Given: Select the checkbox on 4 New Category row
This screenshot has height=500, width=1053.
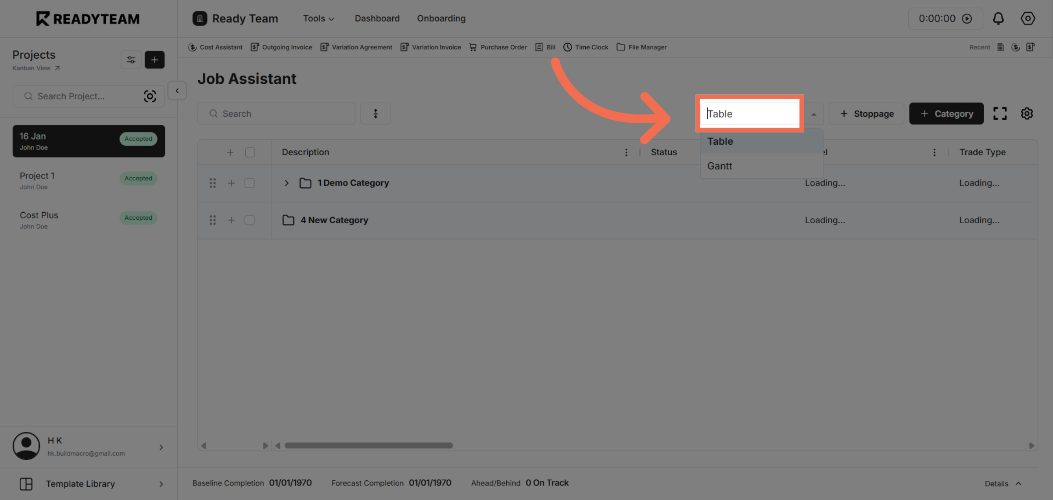Looking at the screenshot, I should (x=250, y=220).
